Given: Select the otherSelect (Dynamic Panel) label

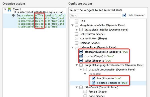Looking at the screenshot, I should click(101, 87).
